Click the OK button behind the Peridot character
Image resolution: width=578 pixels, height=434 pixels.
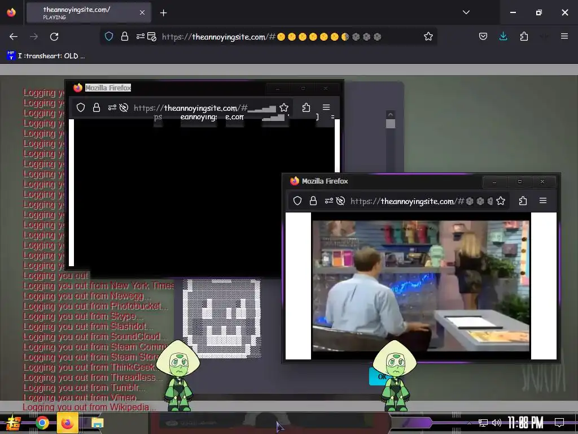click(381, 376)
